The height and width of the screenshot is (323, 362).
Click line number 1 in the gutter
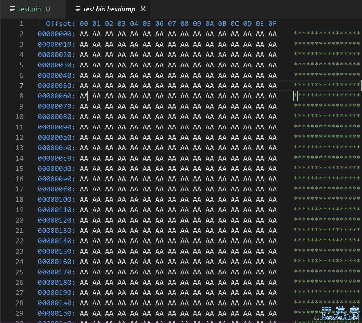click(21, 24)
